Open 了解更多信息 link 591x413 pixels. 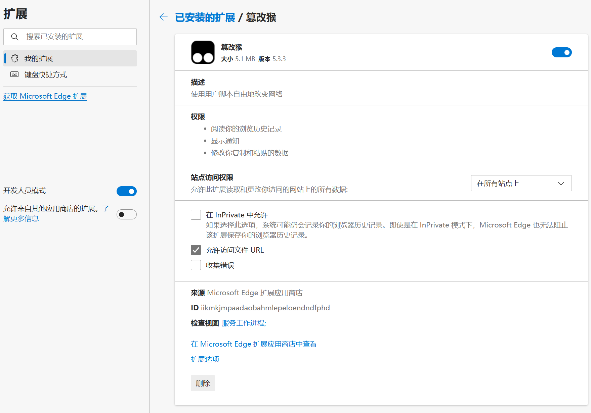tap(21, 218)
